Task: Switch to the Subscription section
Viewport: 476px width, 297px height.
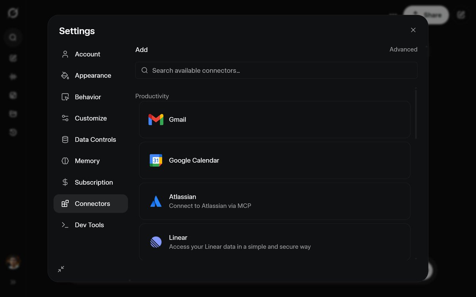Action: coord(90,183)
